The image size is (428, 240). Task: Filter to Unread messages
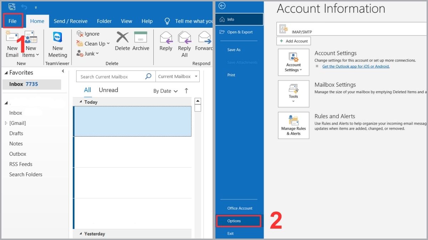click(x=108, y=90)
